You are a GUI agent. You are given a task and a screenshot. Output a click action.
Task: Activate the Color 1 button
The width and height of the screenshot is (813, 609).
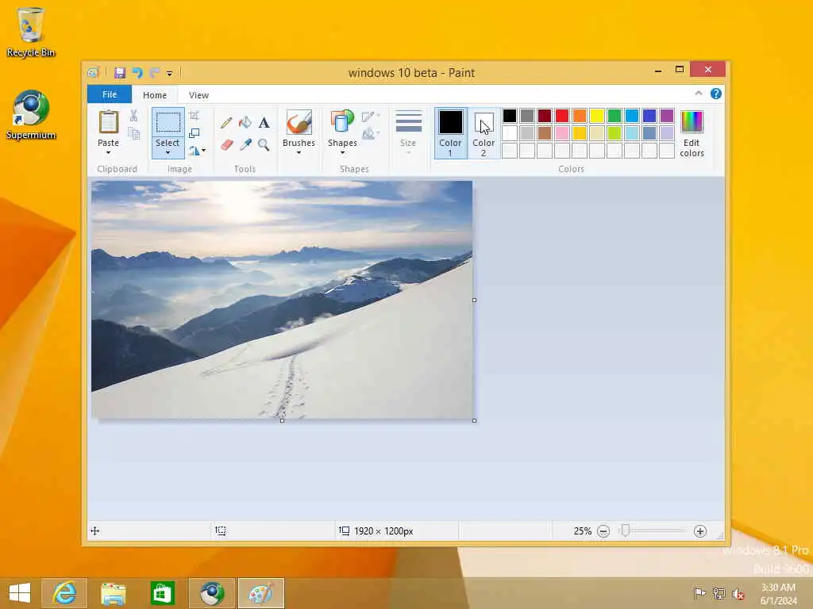point(451,133)
